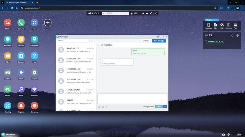This screenshot has height=137, width=245.
Task: Select the URL tab in Toolbox
Action: point(222,26)
